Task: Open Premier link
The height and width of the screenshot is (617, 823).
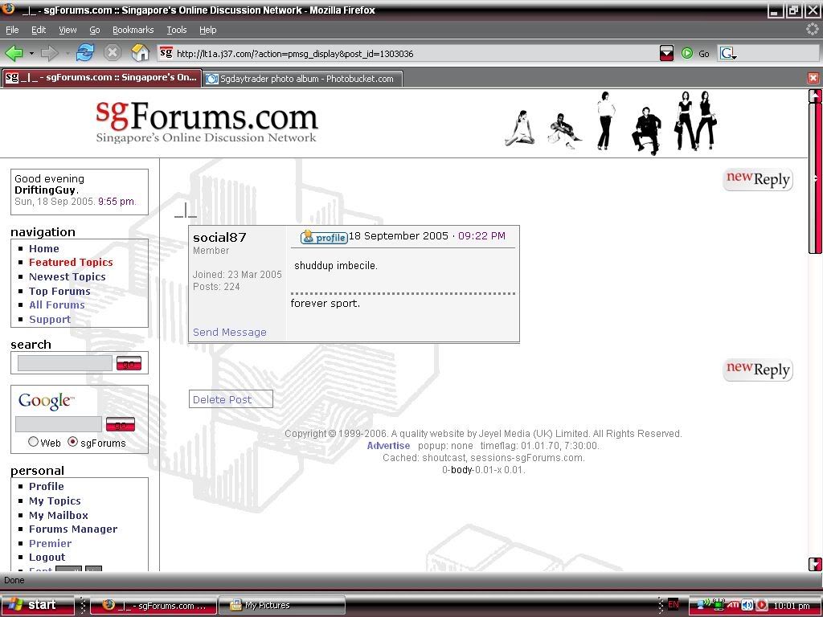Action: (x=50, y=544)
